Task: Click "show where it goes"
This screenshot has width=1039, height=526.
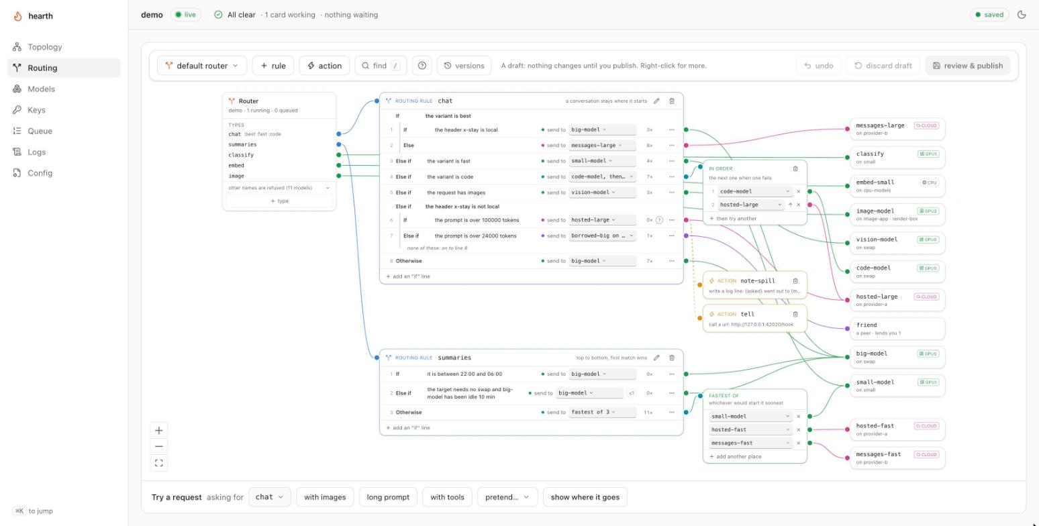Action: coord(585,497)
